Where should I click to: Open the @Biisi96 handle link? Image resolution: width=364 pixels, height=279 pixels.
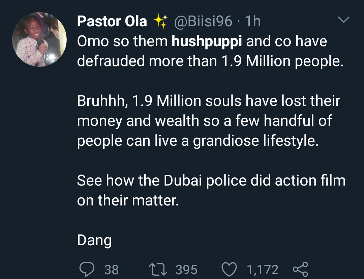[203, 22]
